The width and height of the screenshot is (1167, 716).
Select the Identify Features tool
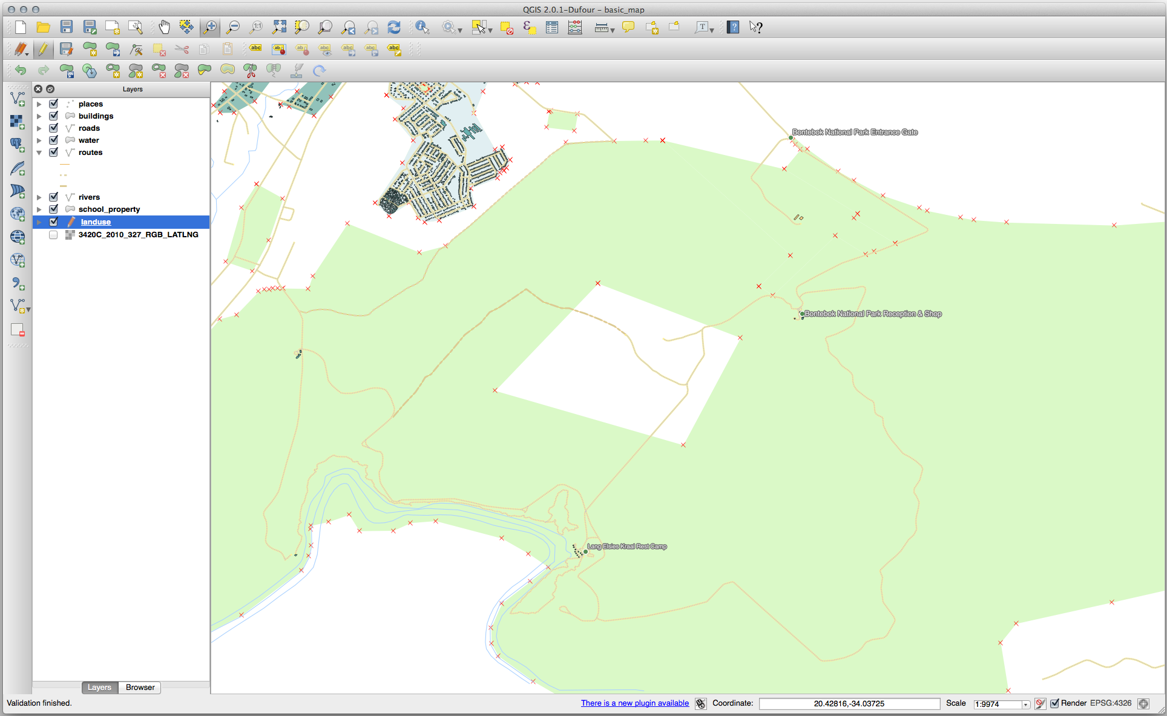tap(419, 27)
